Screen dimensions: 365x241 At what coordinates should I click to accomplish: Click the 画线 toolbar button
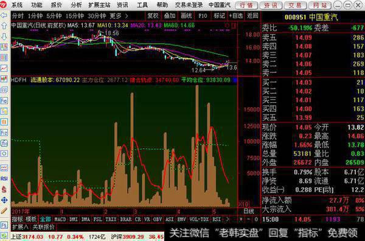(186, 16)
